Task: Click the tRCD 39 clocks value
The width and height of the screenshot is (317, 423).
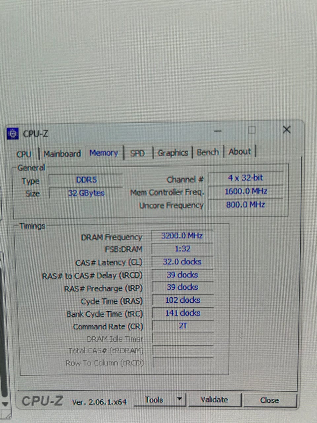Action: pyautogui.click(x=182, y=275)
